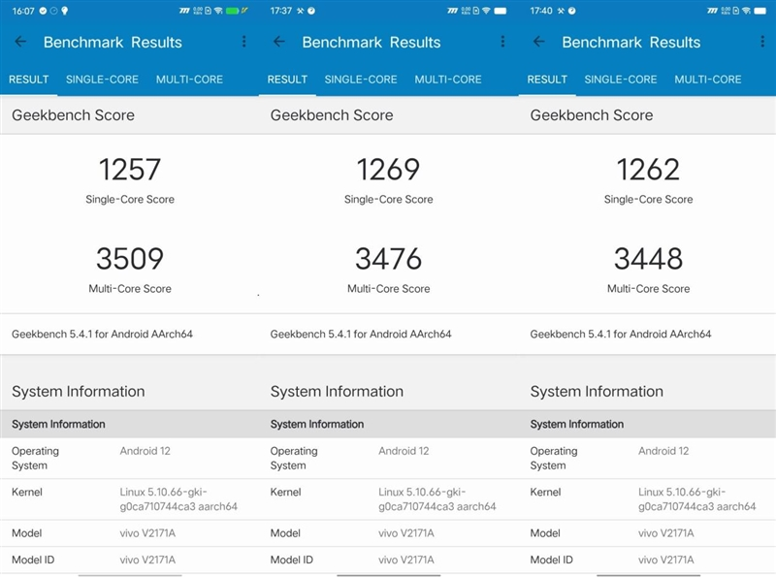The image size is (776, 577).
Task: Switch to MULTI-CORE tab on 16:07 screen
Action: tap(189, 80)
